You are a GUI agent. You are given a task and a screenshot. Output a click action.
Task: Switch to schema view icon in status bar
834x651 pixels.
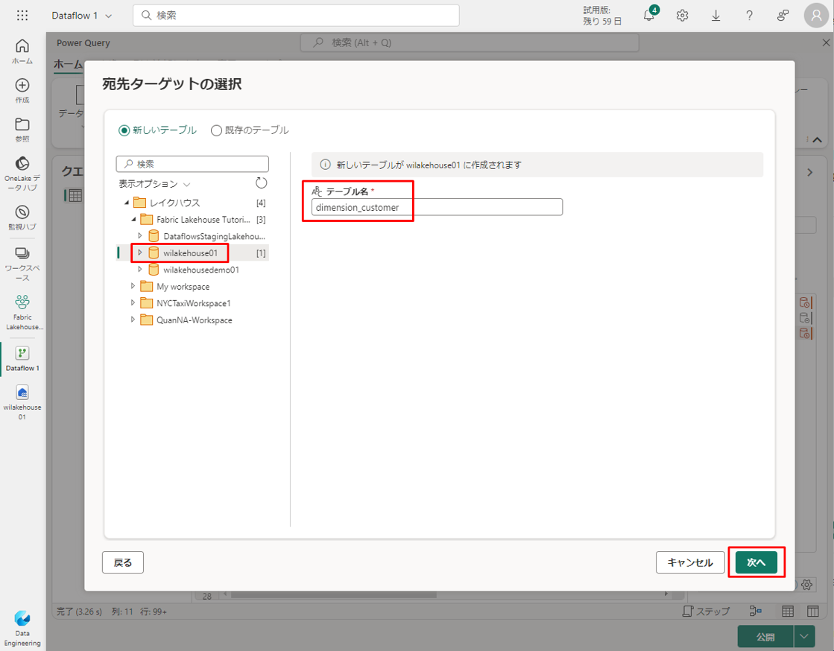812,611
